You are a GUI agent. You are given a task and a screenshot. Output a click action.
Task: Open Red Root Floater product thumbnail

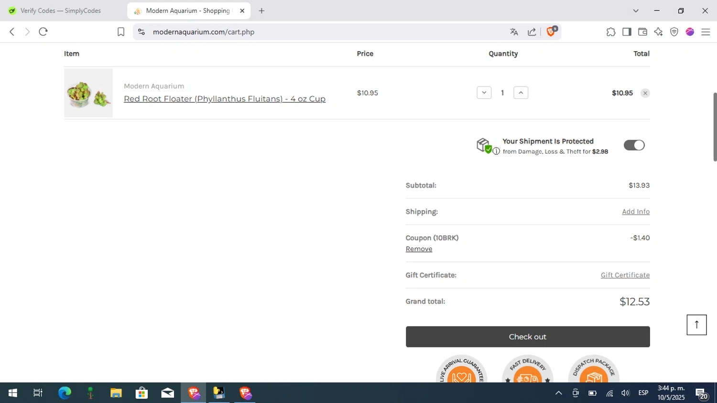tap(88, 93)
